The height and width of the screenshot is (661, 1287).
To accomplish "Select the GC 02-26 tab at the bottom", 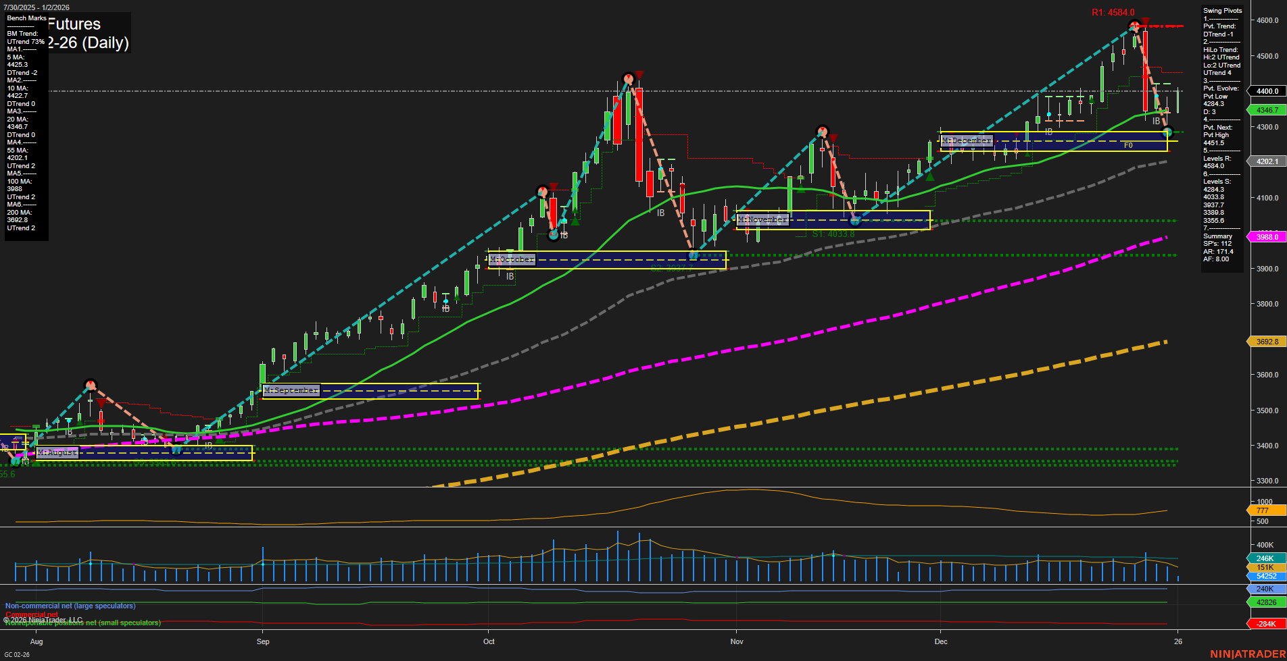I will click(x=18, y=654).
